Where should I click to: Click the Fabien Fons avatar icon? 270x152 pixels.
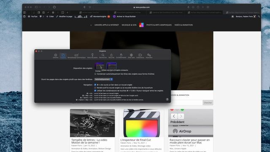[x=255, y=16]
